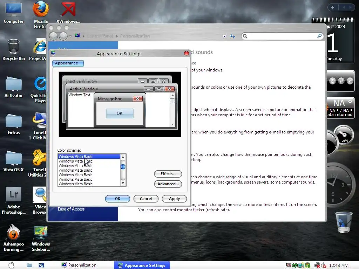Viewport: 359px width, 269px height.
Task: Click the Personalization breadcrumb
Action: pyautogui.click(x=135, y=36)
